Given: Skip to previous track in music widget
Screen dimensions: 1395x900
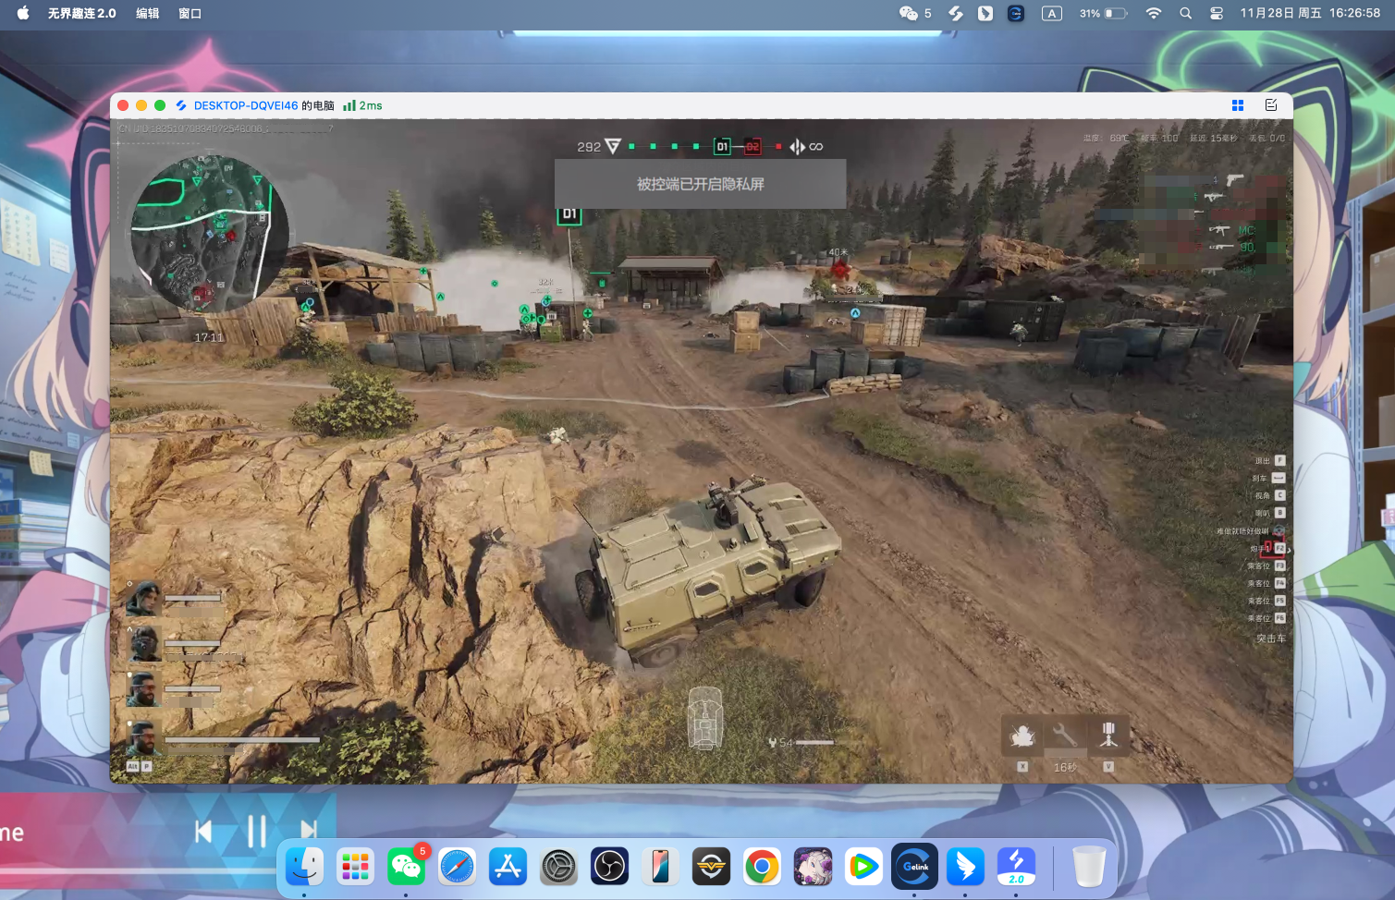Looking at the screenshot, I should tap(203, 832).
